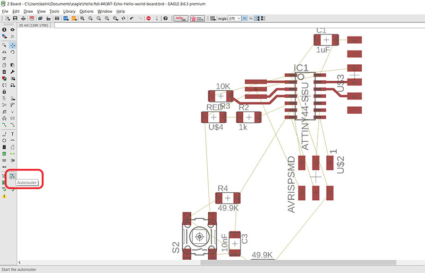The width and height of the screenshot is (425, 273).
Task: Select the Mirror tool
Action: pyautogui.click(x=4, y=52)
